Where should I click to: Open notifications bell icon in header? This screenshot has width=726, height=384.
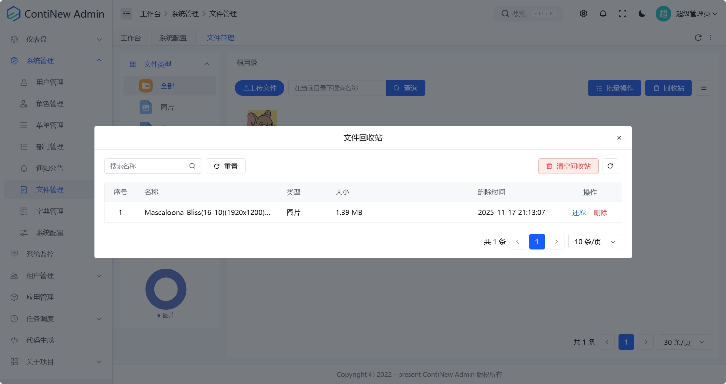coord(603,14)
